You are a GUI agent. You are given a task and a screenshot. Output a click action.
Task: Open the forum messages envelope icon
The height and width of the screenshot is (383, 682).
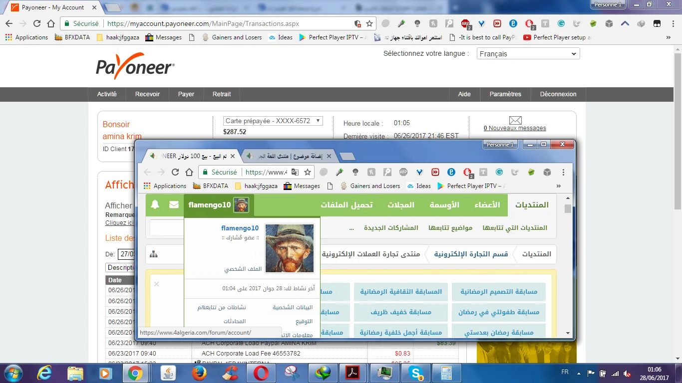point(174,204)
